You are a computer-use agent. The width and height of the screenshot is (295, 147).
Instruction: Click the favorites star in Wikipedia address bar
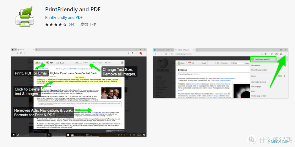265,54
